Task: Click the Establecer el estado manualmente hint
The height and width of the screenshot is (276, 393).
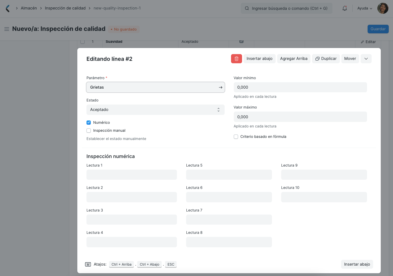Action: (116, 139)
